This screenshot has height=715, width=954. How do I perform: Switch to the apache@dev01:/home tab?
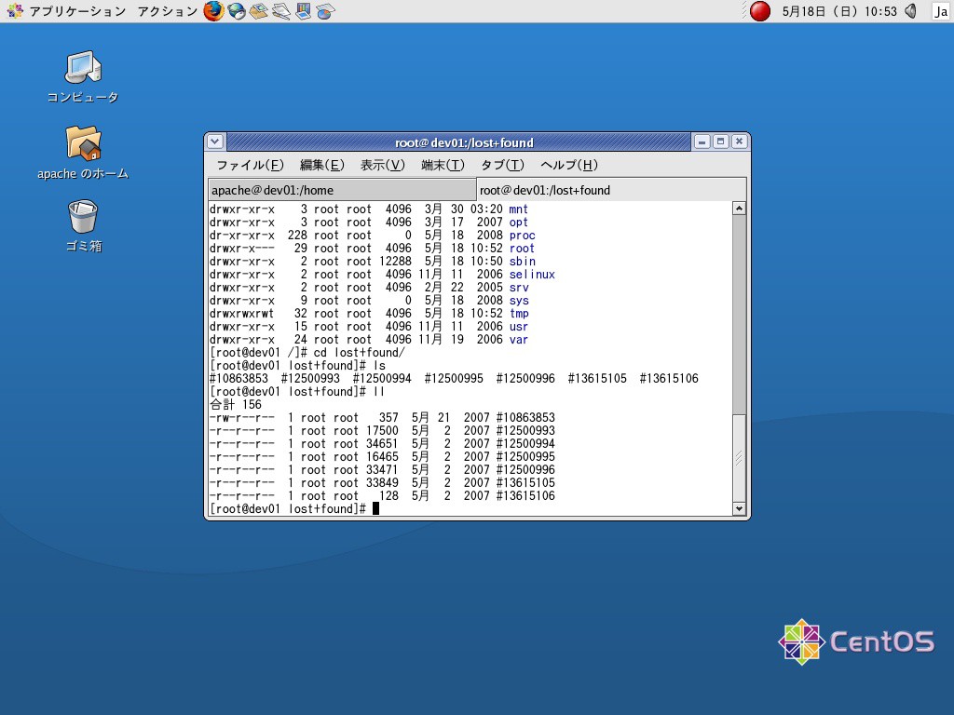pyautogui.click(x=341, y=190)
